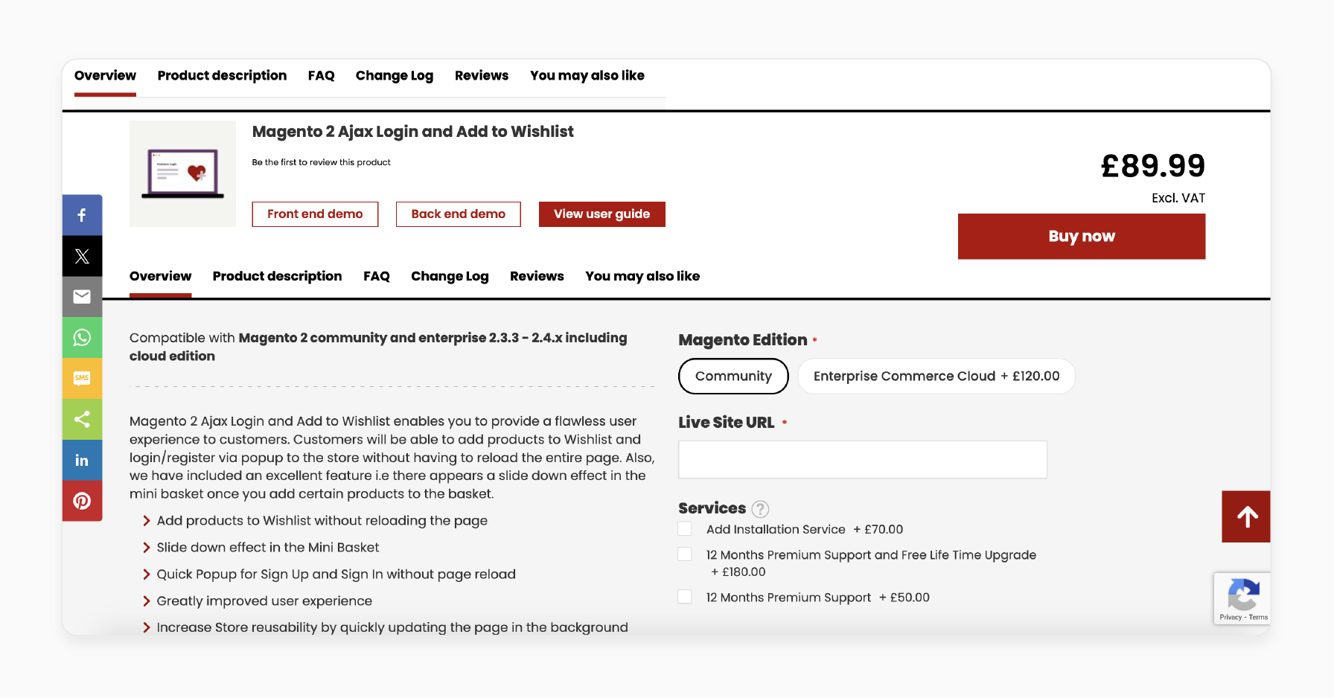The image size is (1334, 698).
Task: Select the lower Overview tab under the product
Action: click(160, 276)
